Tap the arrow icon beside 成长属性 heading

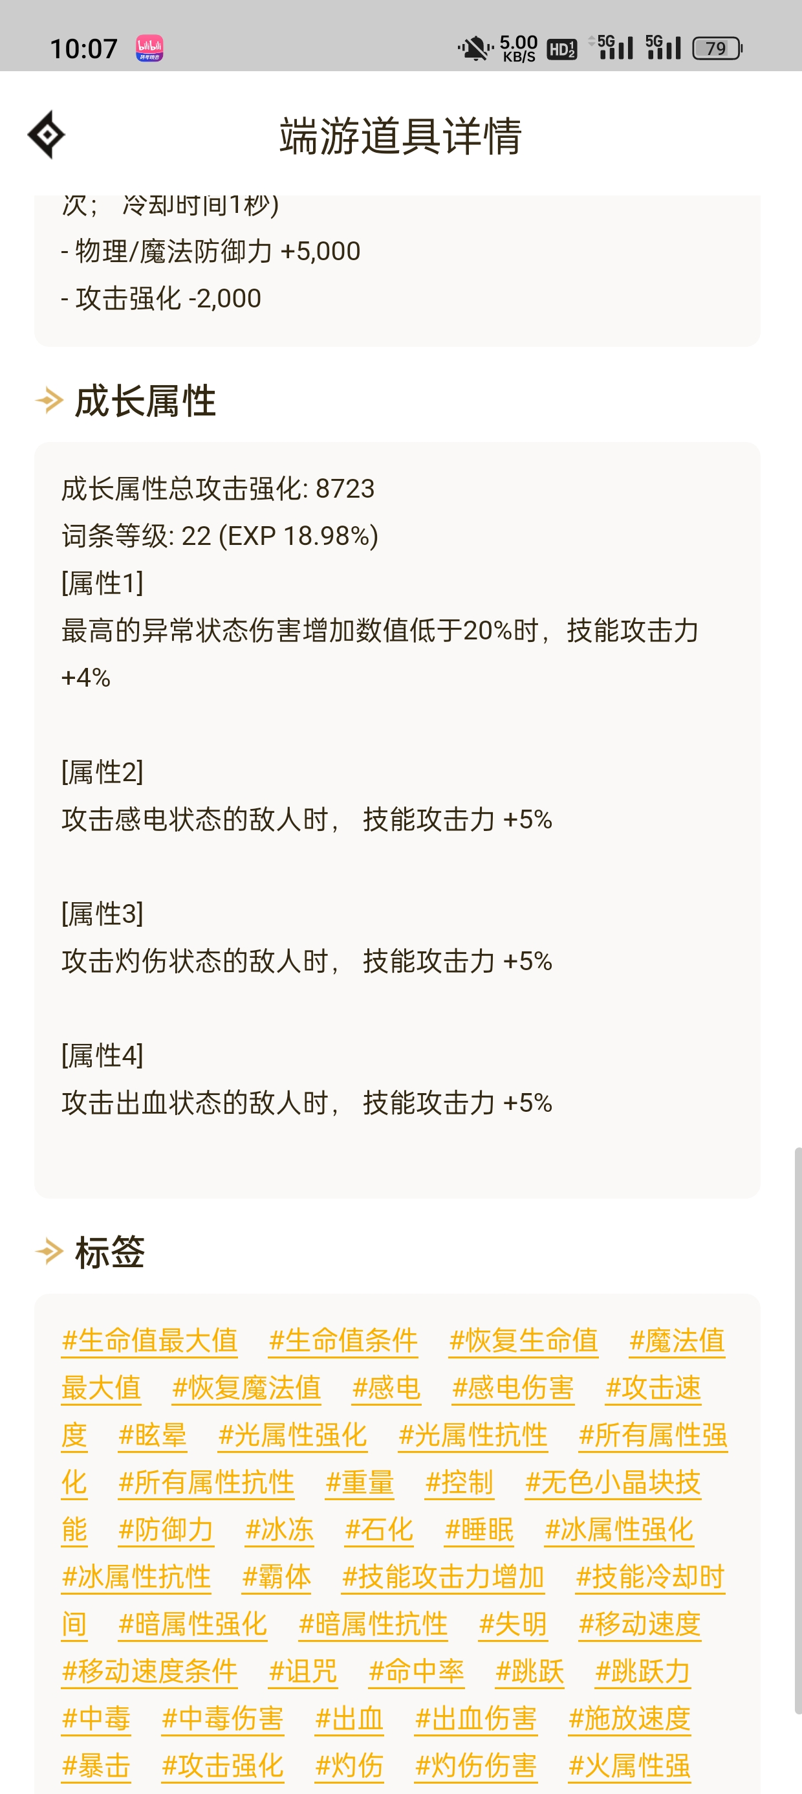click(49, 401)
